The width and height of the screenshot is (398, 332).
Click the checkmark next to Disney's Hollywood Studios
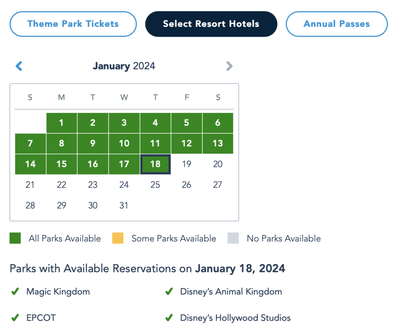click(x=169, y=318)
